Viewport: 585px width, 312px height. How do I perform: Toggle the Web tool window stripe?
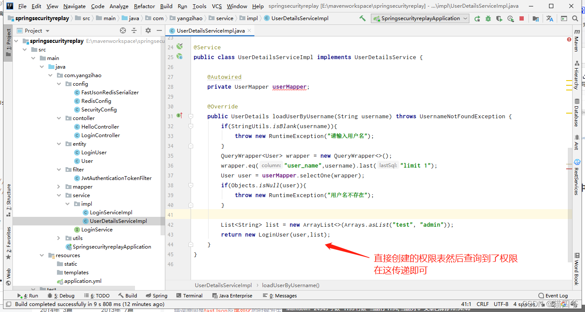tap(8, 276)
